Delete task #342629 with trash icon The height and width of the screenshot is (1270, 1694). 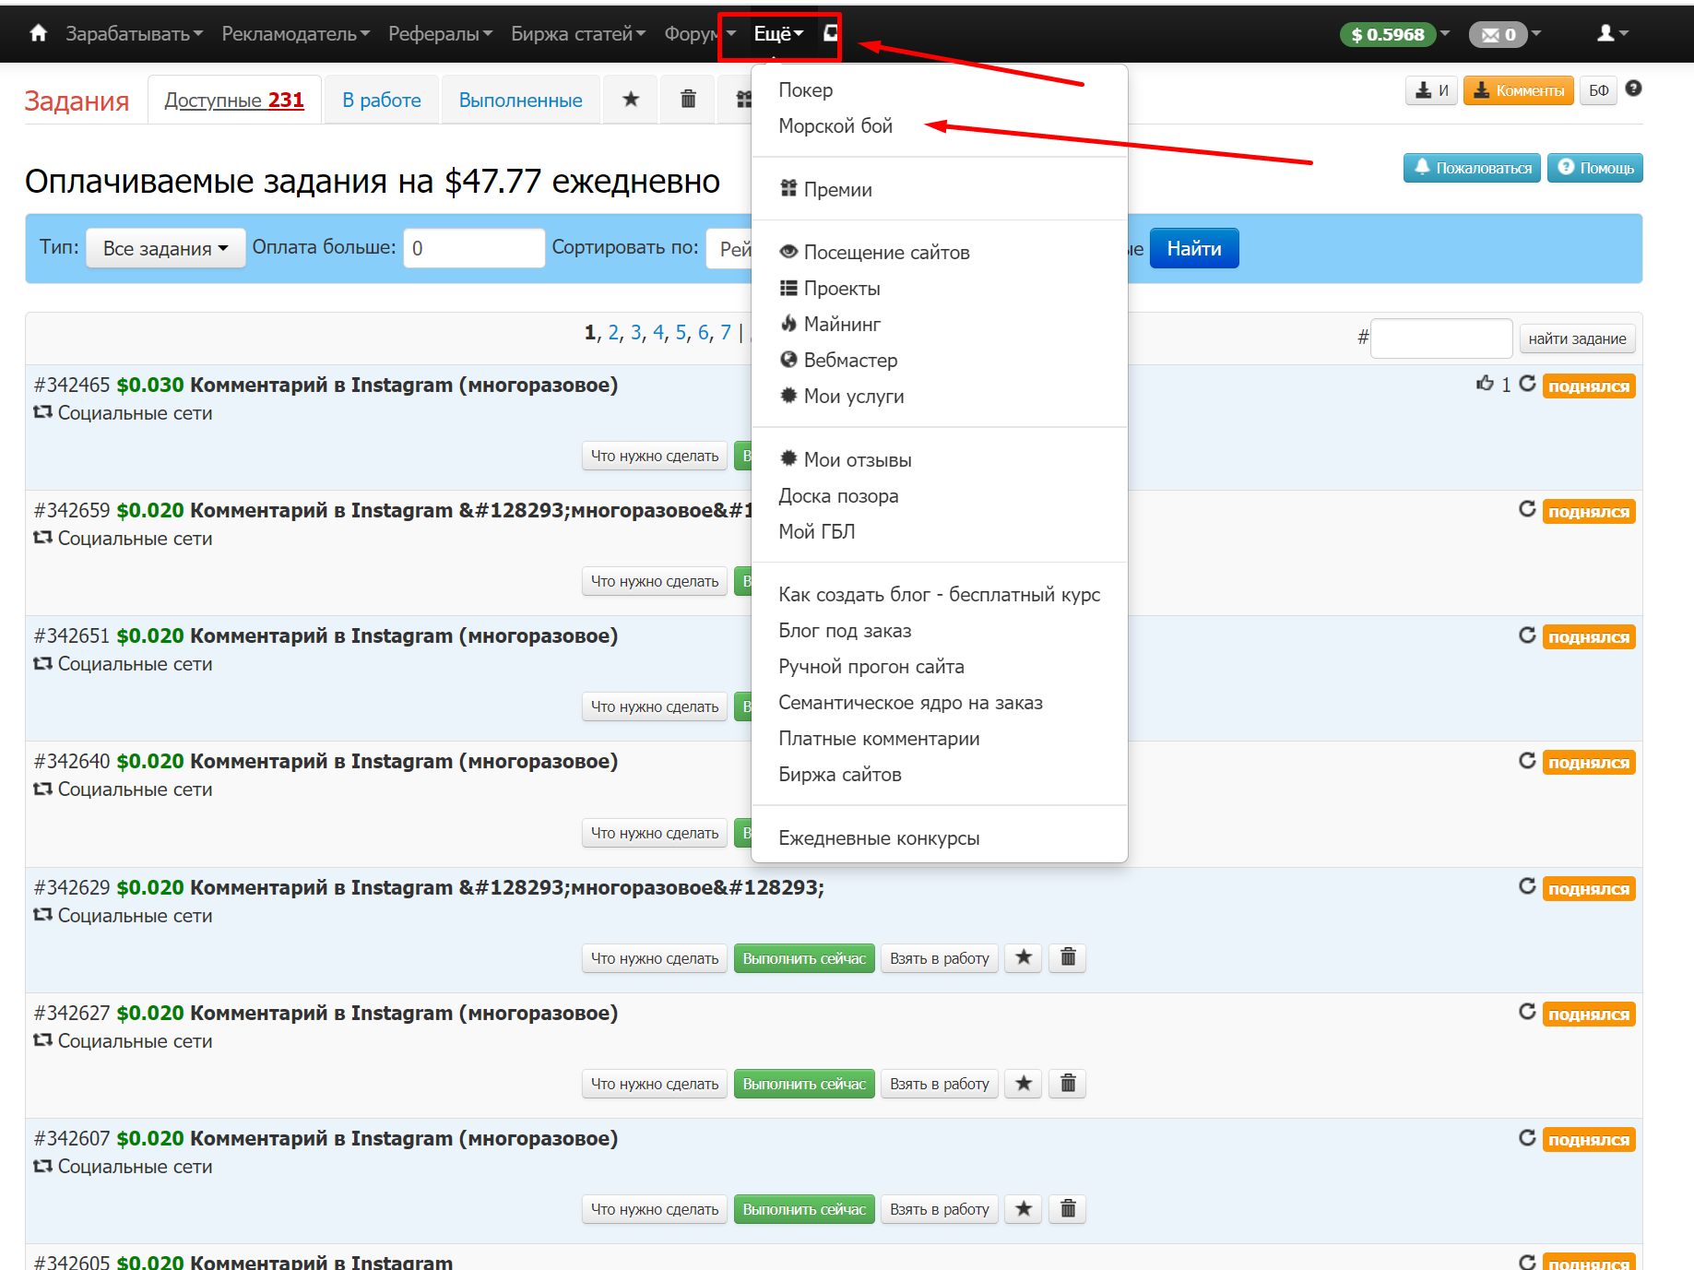[1068, 958]
